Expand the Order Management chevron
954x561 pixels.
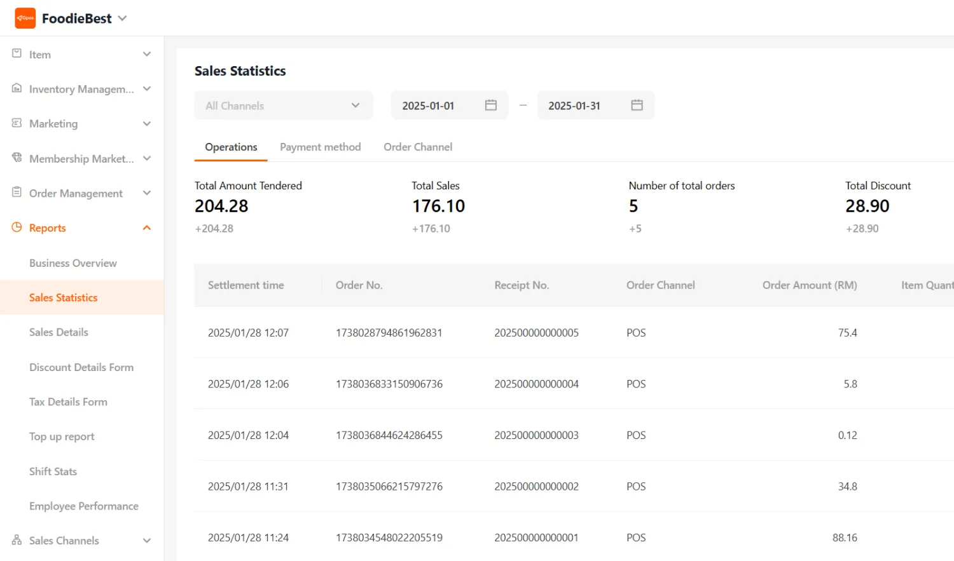tap(147, 193)
